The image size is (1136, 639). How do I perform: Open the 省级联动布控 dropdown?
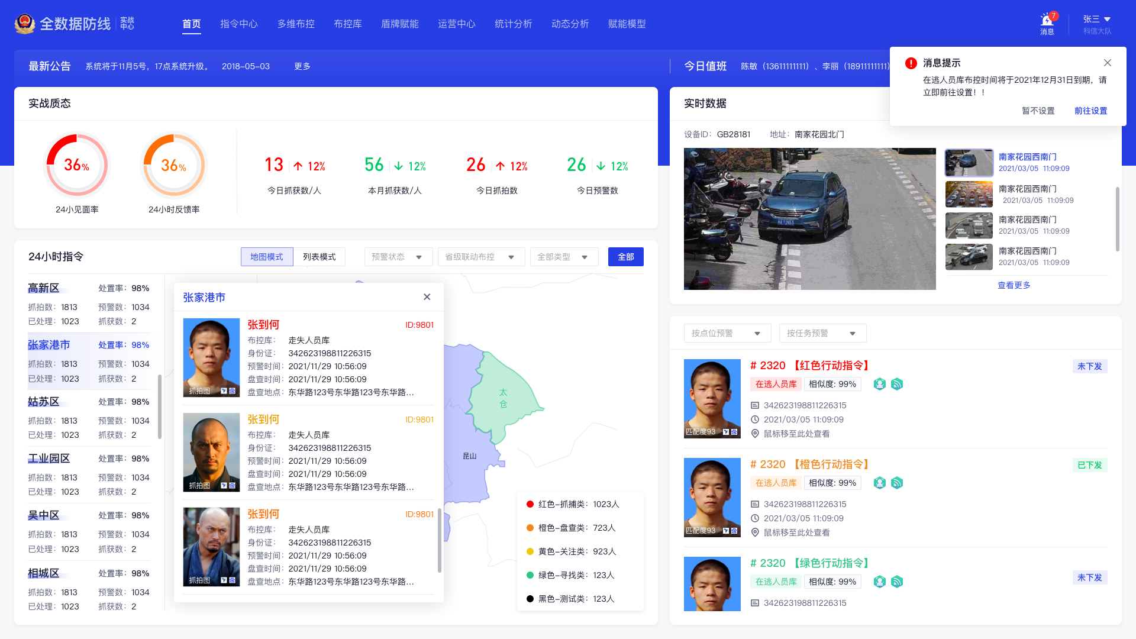481,257
